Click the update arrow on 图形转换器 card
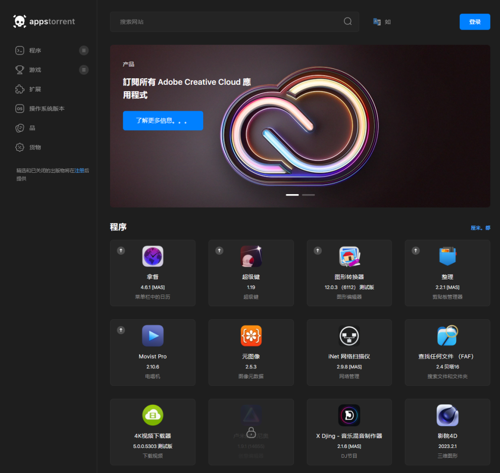500x473 pixels. click(x=318, y=251)
